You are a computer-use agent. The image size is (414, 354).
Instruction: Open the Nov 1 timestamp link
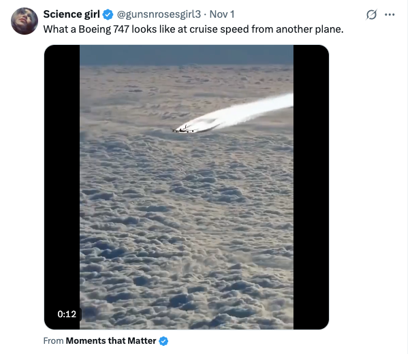[222, 15]
